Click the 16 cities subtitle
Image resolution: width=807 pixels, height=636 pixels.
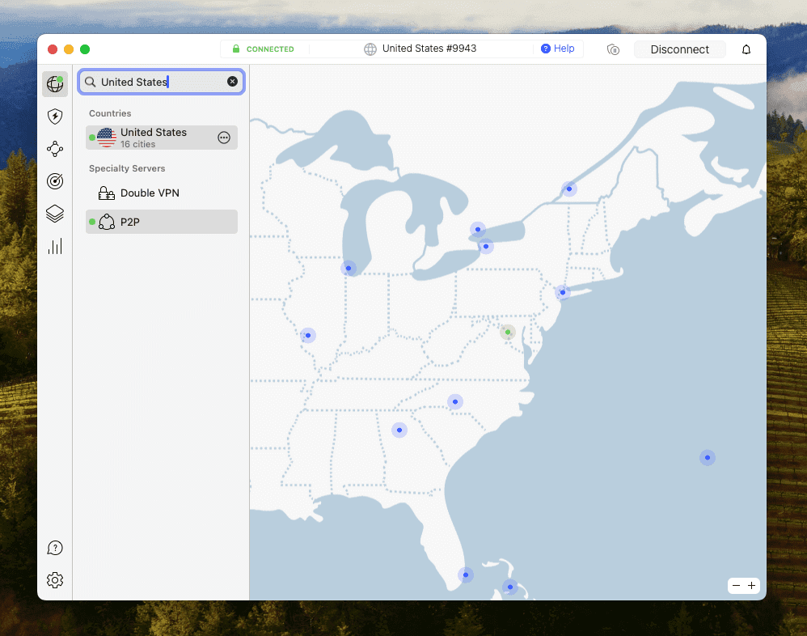click(138, 144)
